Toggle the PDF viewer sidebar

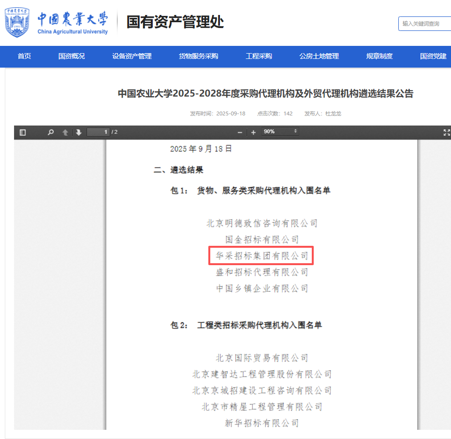tap(23, 132)
